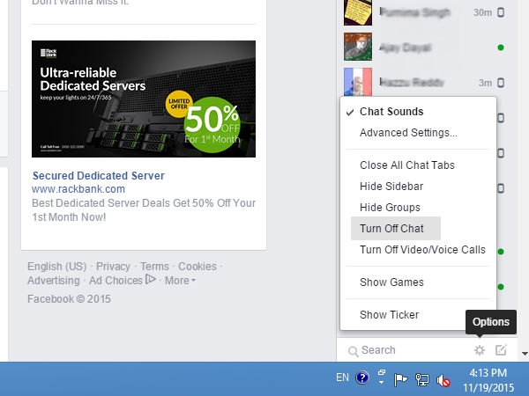
Task: Click the RackBank dedicated servers ad image
Action: [144, 99]
